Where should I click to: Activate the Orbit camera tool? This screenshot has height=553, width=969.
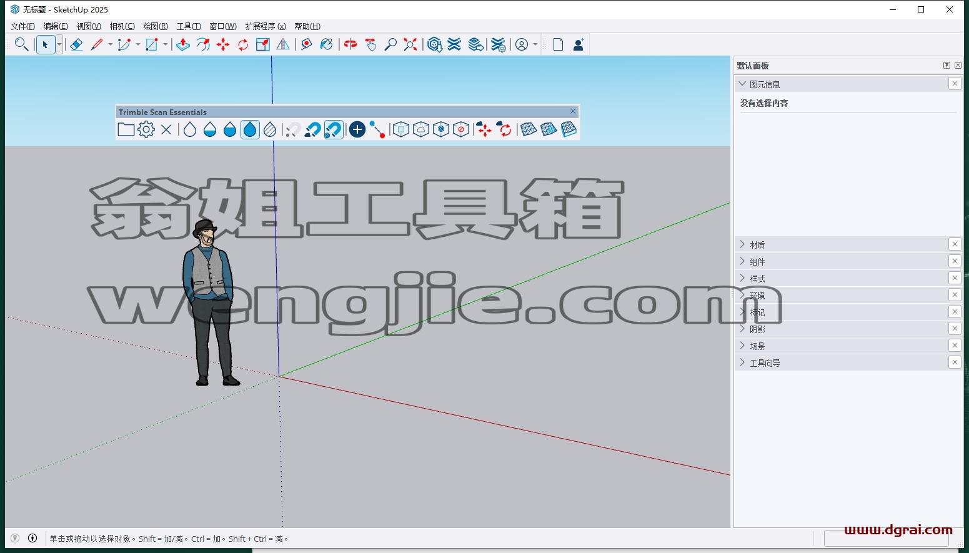pyautogui.click(x=350, y=44)
